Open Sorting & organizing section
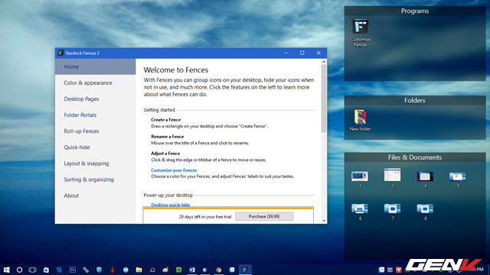 pyautogui.click(x=95, y=180)
